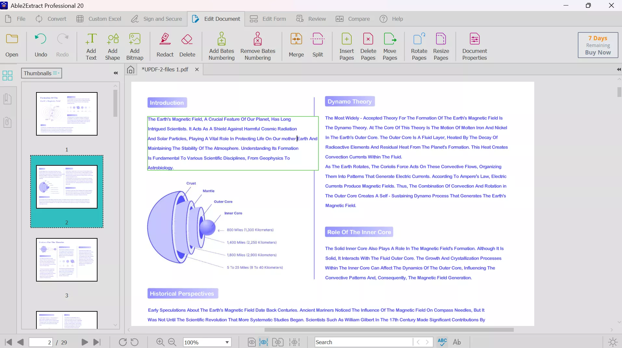The height and width of the screenshot is (348, 622).
Task: Click the Buy Now button
Action: coord(598,52)
